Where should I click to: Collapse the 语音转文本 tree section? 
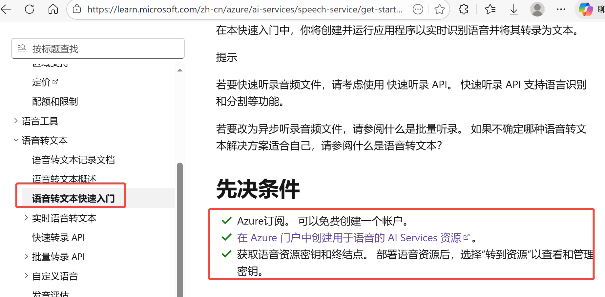pos(16,140)
